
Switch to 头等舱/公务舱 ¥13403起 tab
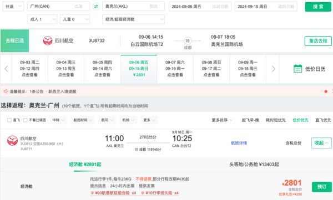tap(254, 165)
